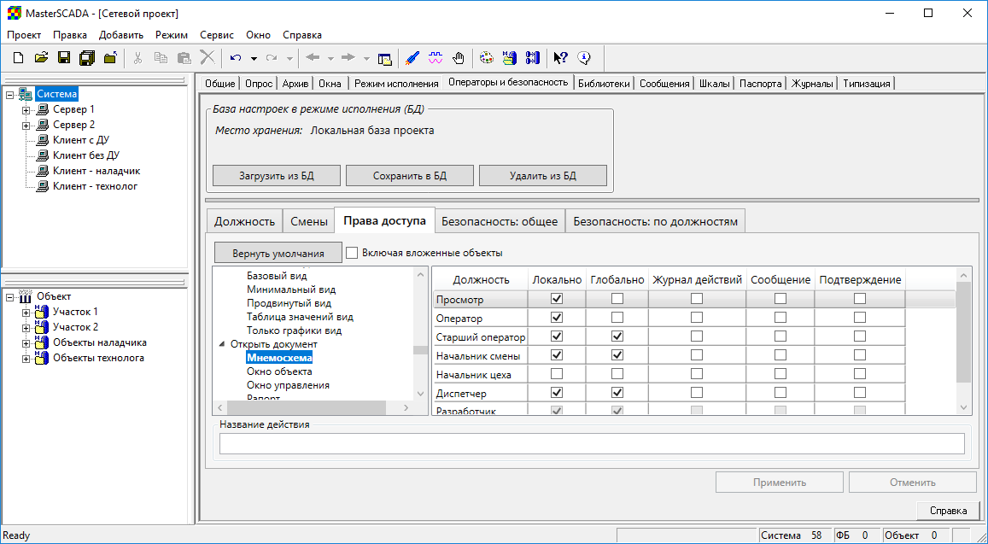
Task: Click the Удалить из БД button
Action: click(x=543, y=176)
